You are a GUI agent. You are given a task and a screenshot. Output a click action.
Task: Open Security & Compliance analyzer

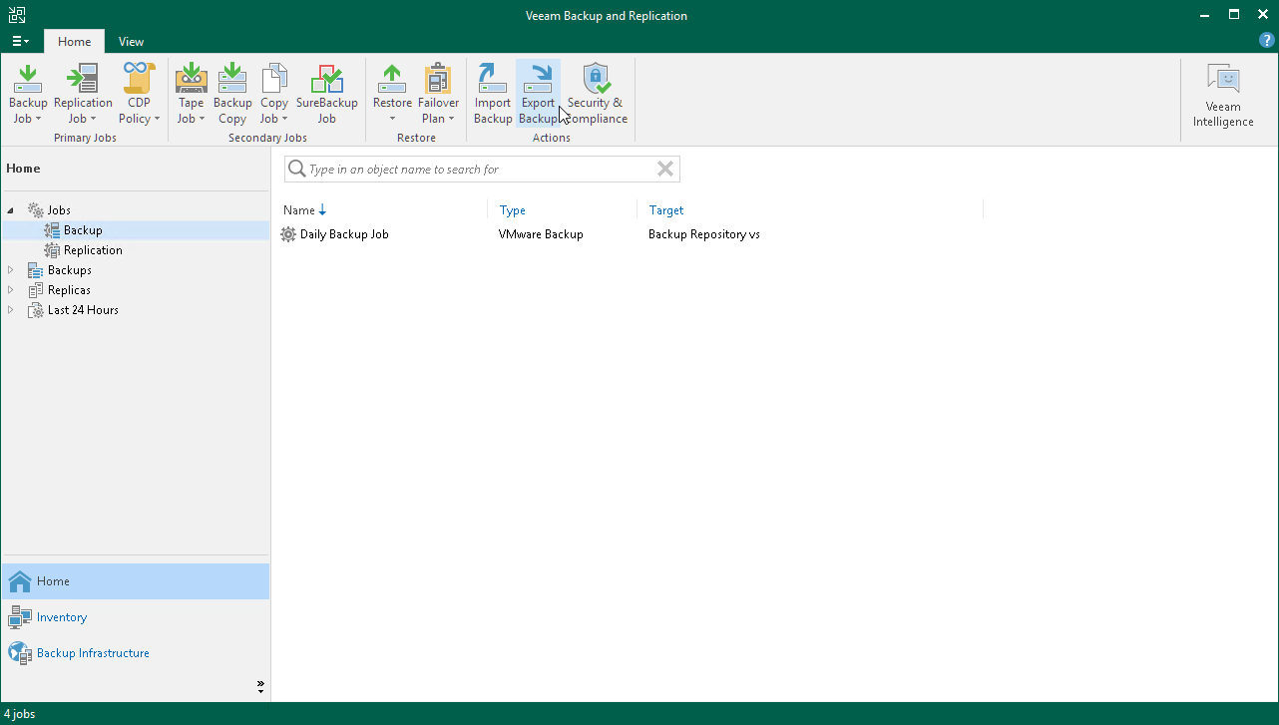point(596,94)
